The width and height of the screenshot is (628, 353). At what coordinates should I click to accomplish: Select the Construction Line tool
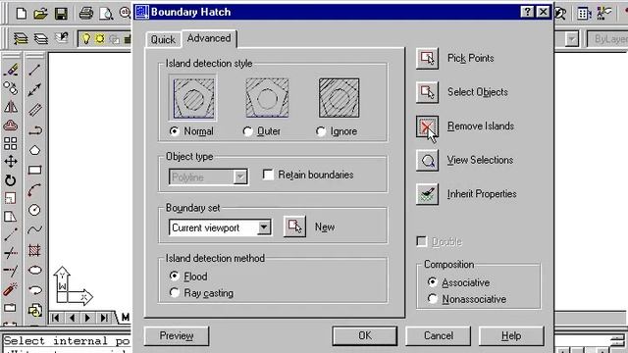click(x=35, y=89)
